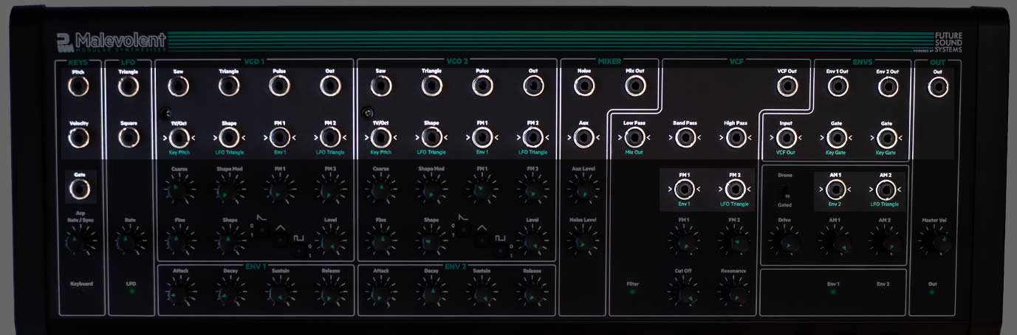Click the VCO 2 Shape input jack

(x=432, y=138)
